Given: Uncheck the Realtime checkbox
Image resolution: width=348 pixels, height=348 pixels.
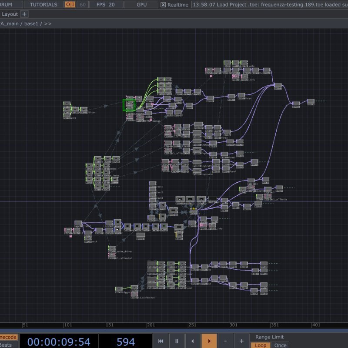Looking at the screenshot, I should (163, 5).
